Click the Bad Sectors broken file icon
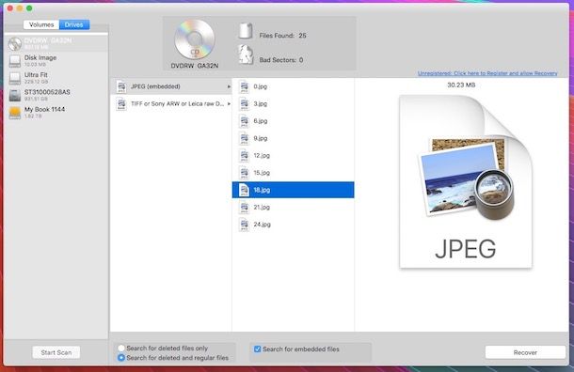Screen dimensions: 574x372 [246, 54]
